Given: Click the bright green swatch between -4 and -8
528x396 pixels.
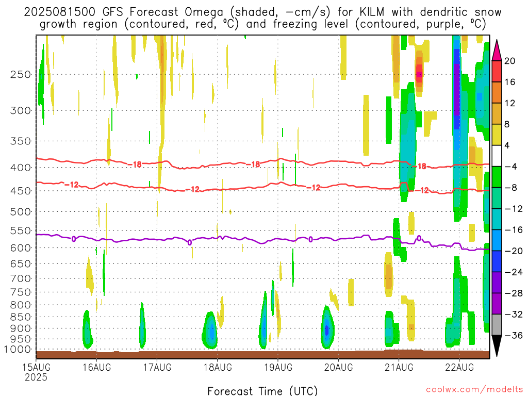Looking at the screenshot, I should 497,177.
